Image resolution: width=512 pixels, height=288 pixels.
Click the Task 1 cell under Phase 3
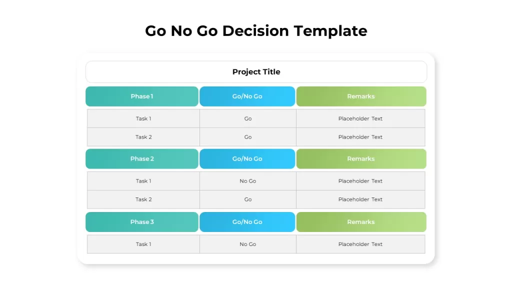pos(143,244)
